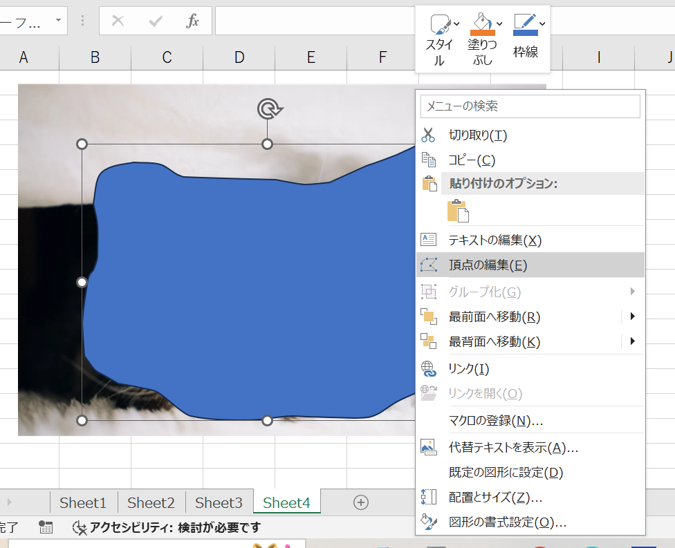Click the formula bar options dots

pos(83,21)
